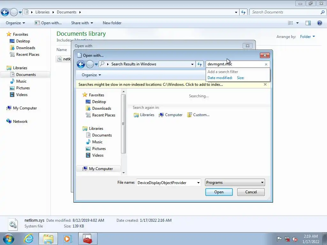Select Videos under dialog Libraries
The width and height of the screenshot is (327, 245).
95,155
